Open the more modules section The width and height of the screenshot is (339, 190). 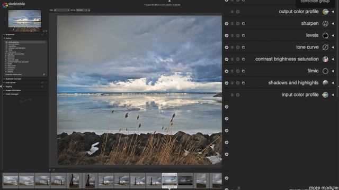click(x=324, y=188)
